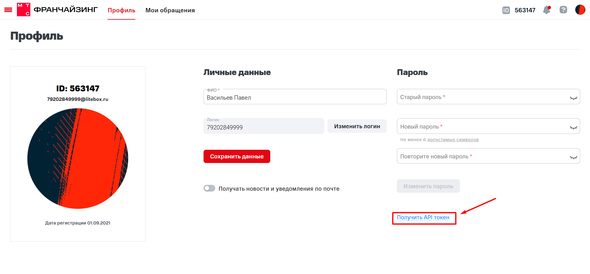
Task: Click the Изменить пароль button
Action: click(428, 186)
